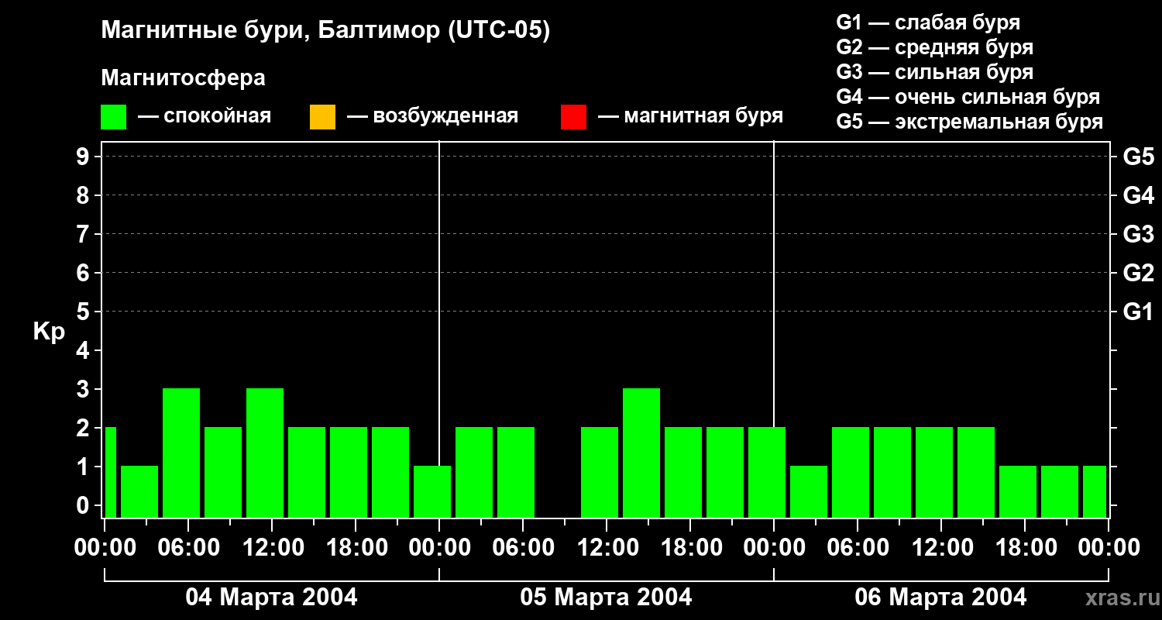Click the Kp 1 bar crossing midnight into 05 March
This screenshot has width=1162, height=620.
click(x=432, y=491)
